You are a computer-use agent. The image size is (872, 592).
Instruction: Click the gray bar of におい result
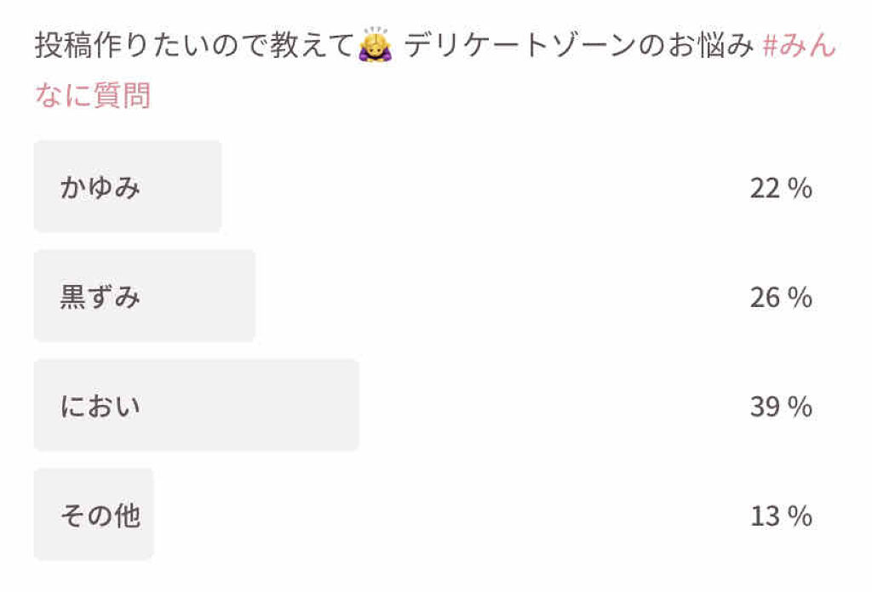197,405
